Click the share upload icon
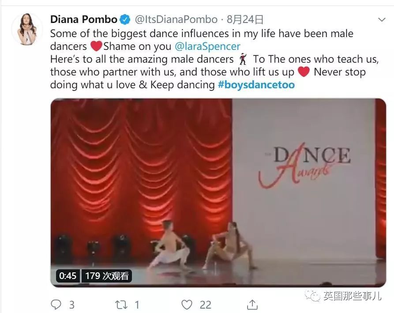 point(252,305)
